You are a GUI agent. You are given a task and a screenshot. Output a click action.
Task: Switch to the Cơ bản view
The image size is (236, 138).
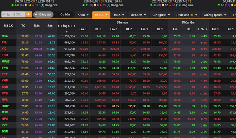pos(65,15)
